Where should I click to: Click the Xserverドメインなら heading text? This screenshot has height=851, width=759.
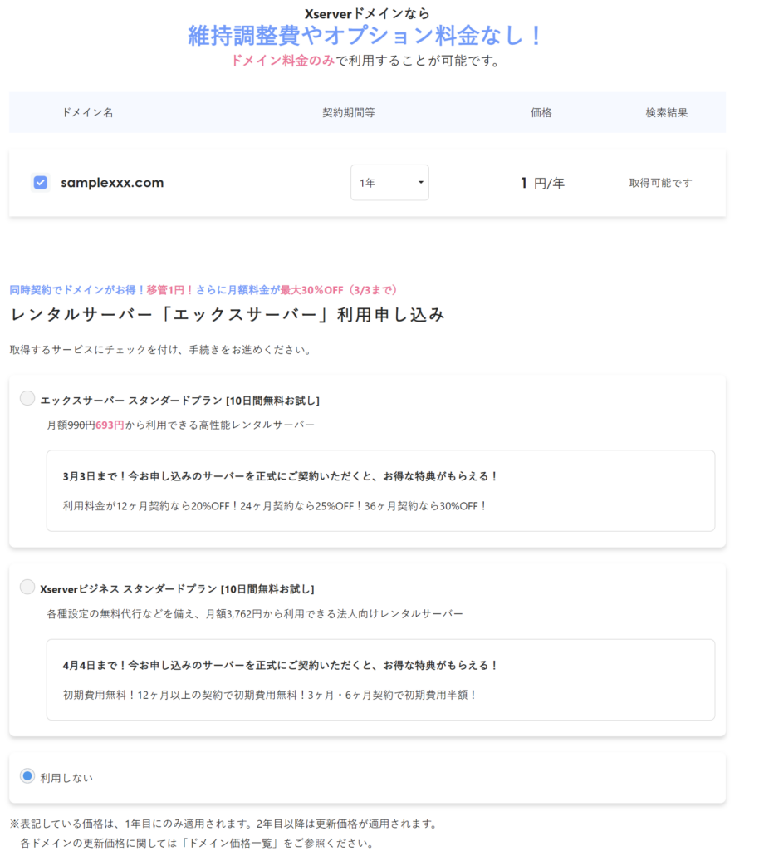[367, 13]
